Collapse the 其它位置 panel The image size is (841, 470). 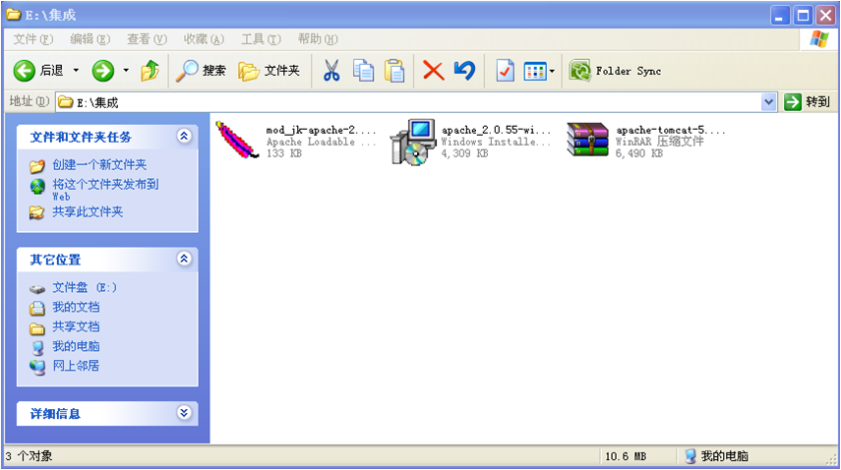184,259
